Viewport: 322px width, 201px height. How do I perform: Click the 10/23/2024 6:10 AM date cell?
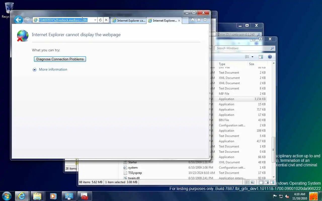202,173
